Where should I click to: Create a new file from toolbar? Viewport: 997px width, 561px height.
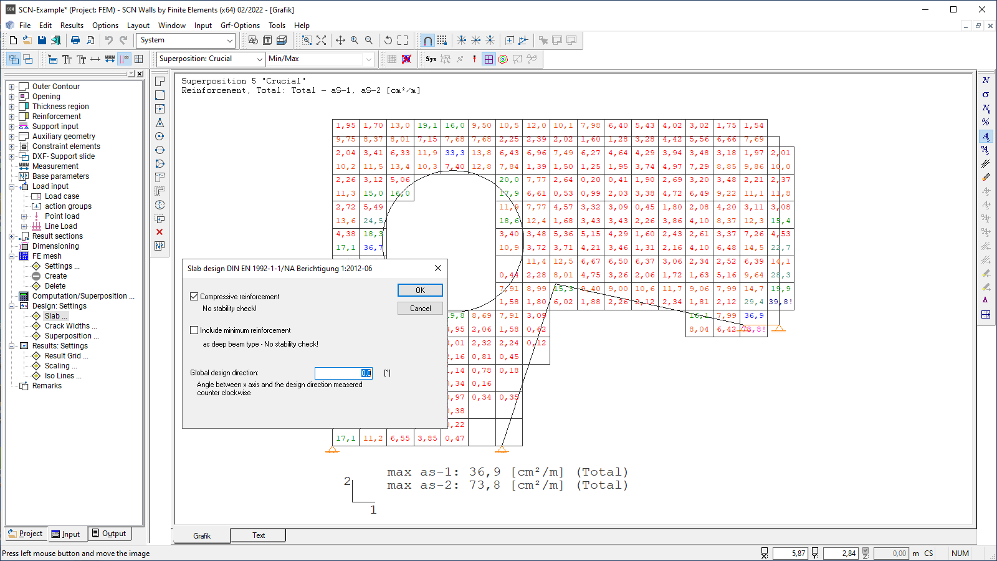click(13, 40)
